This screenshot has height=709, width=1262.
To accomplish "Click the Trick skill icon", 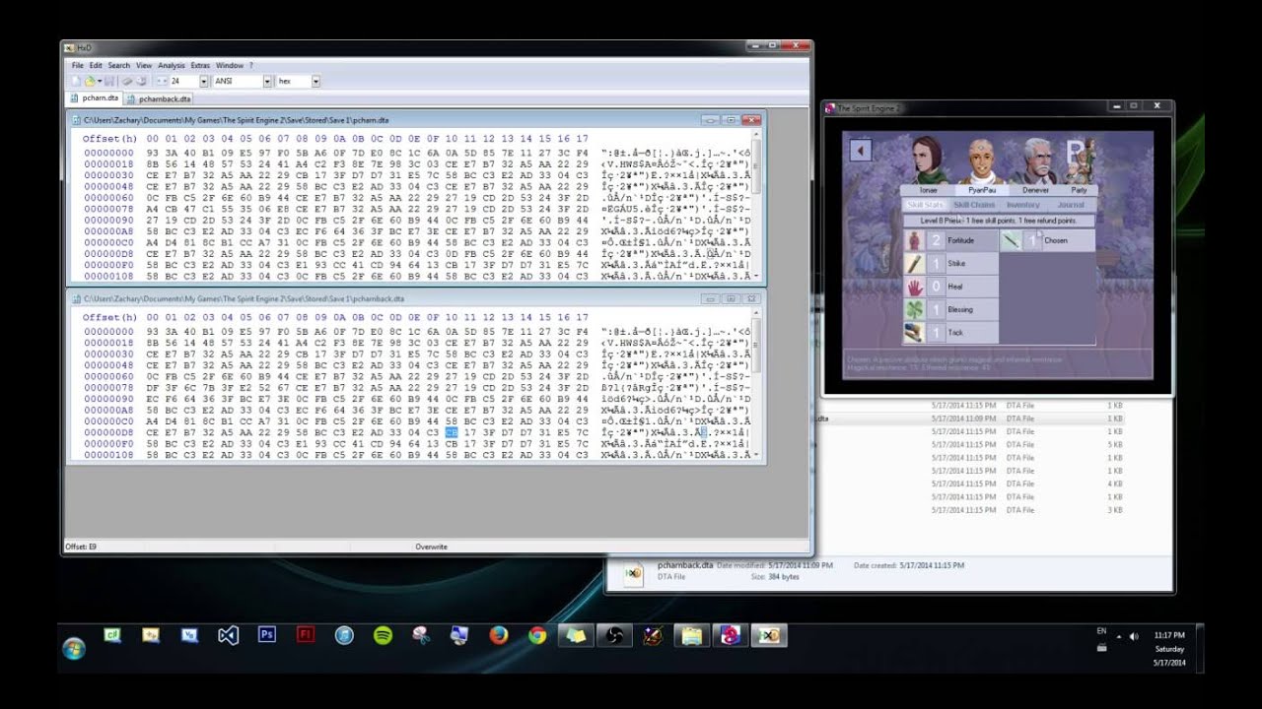I will pyautogui.click(x=914, y=333).
